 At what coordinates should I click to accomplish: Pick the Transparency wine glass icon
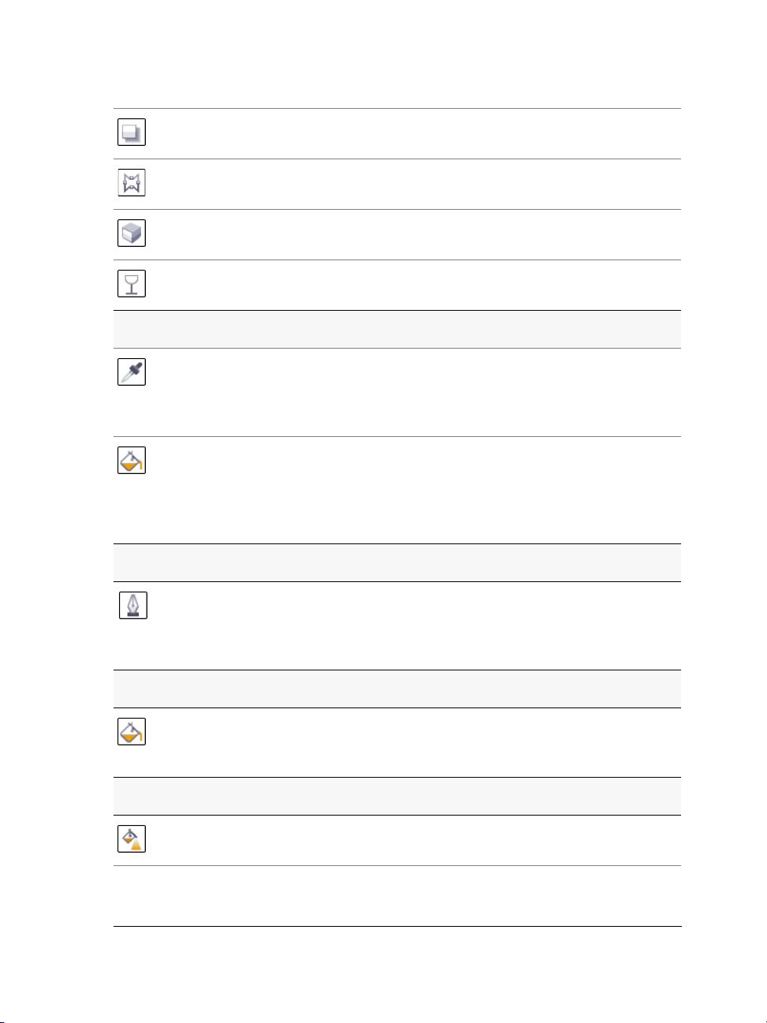(132, 283)
